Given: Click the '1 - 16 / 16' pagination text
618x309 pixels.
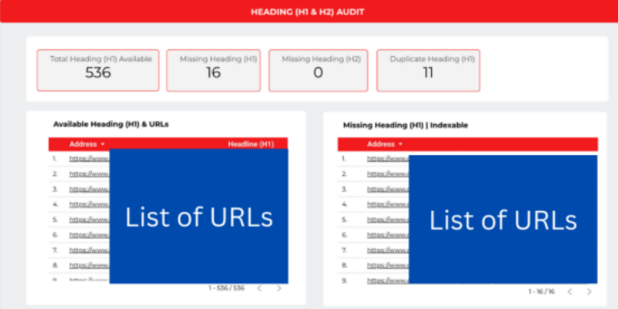Looking at the screenshot, I should pos(542,291).
